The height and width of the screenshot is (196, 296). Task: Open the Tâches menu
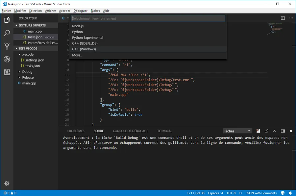(95, 11)
